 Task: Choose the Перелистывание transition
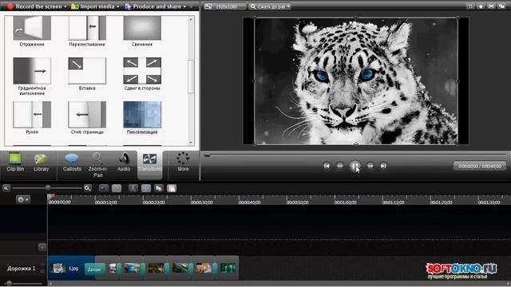pyautogui.click(x=87, y=31)
